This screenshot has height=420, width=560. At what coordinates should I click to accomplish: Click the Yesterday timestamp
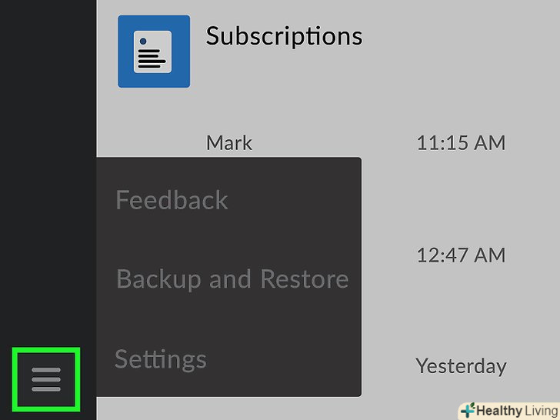(x=461, y=366)
